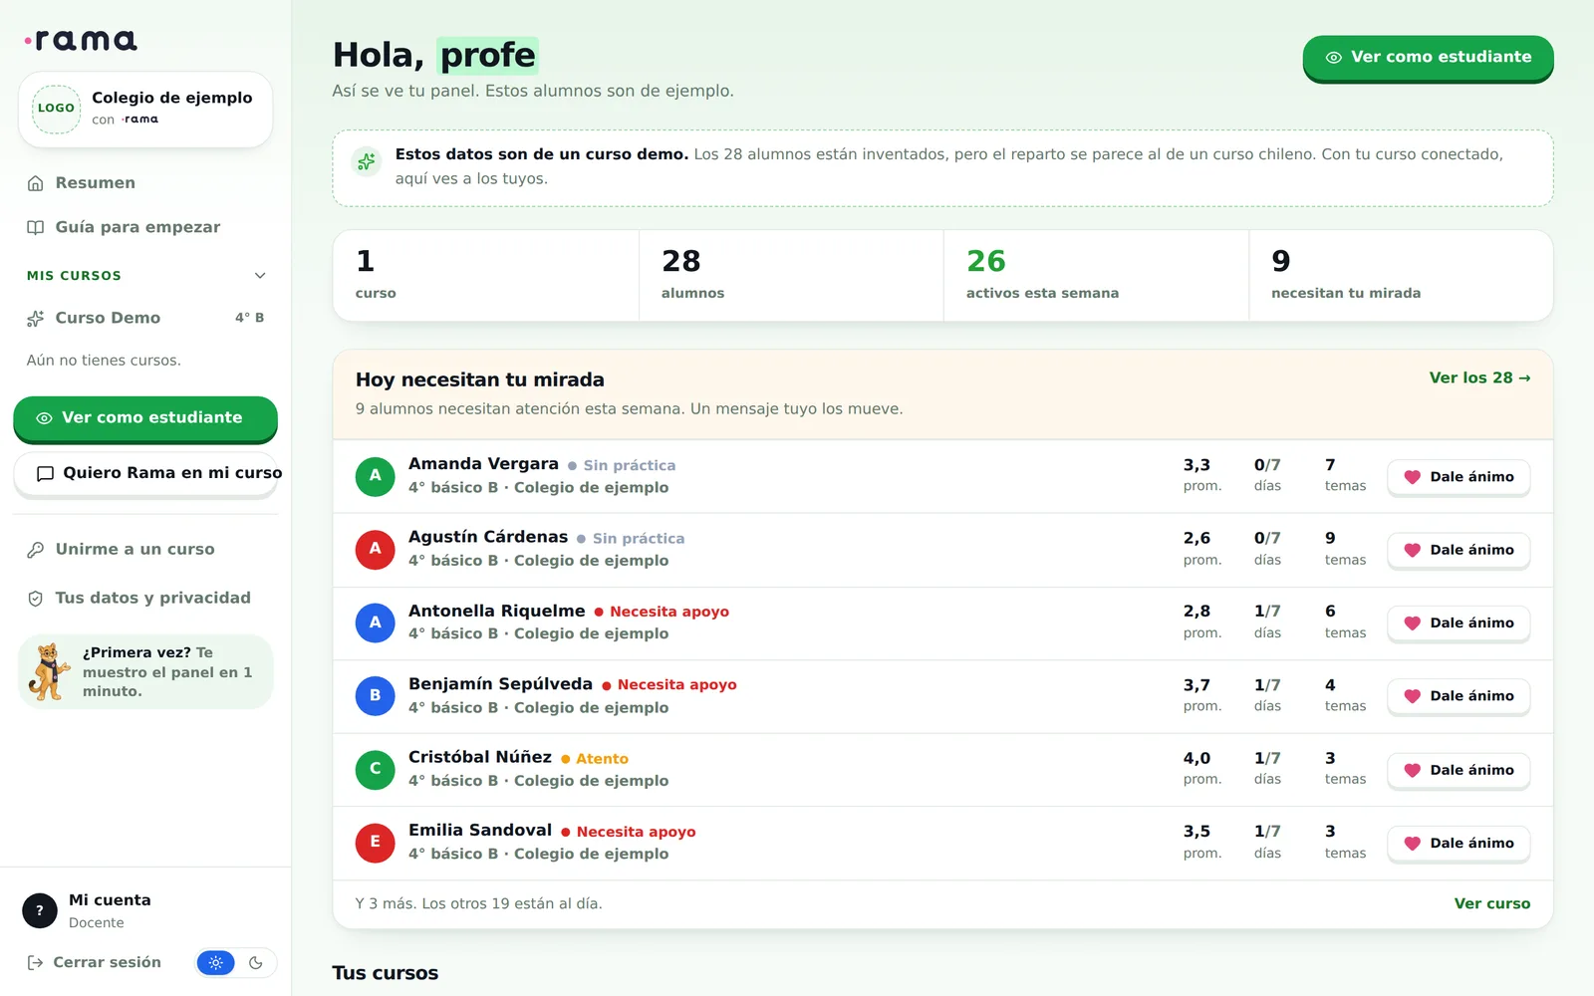The image size is (1594, 996).
Task: Click Cristóbal Núñez's green C avatar
Action: click(376, 769)
